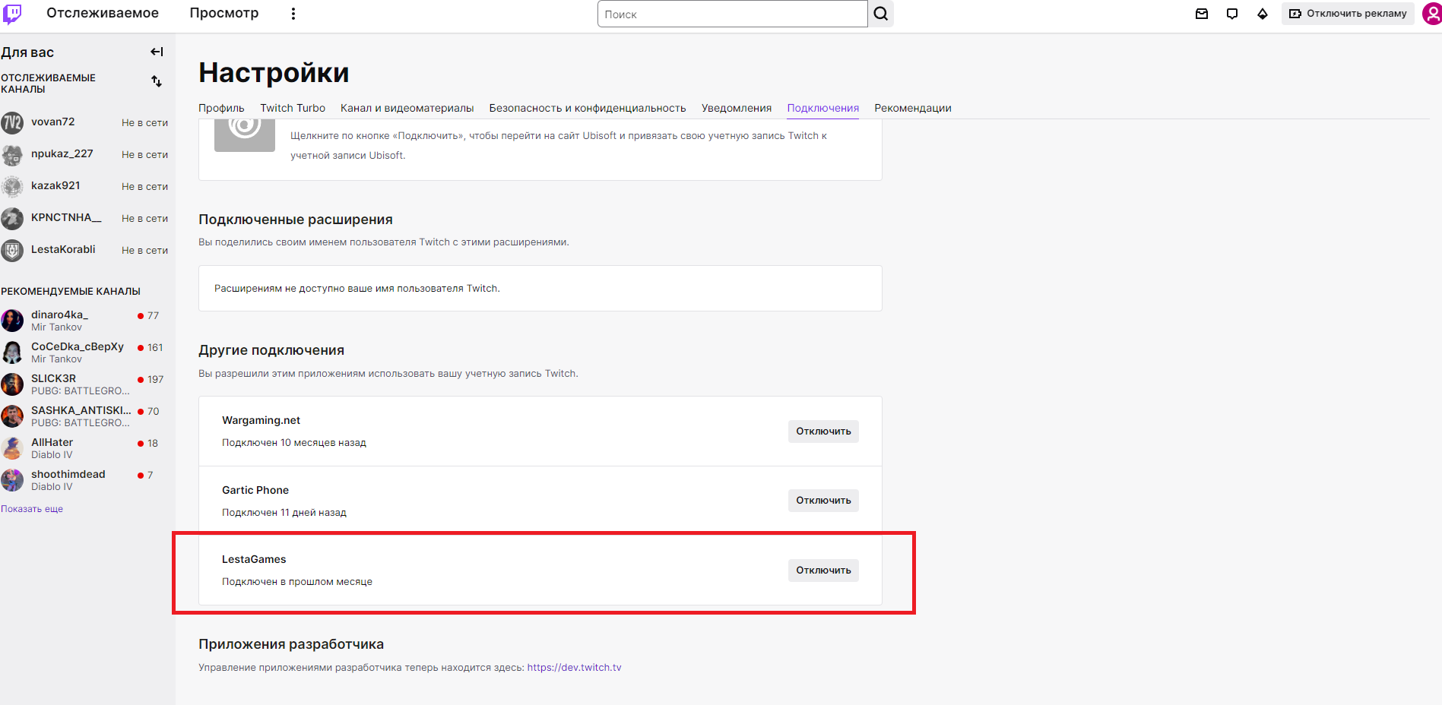
Task: Open the Просмотр navigation item
Action: [x=224, y=13]
